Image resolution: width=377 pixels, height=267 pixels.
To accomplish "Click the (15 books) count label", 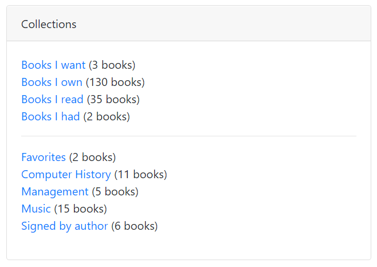I will (x=81, y=209).
